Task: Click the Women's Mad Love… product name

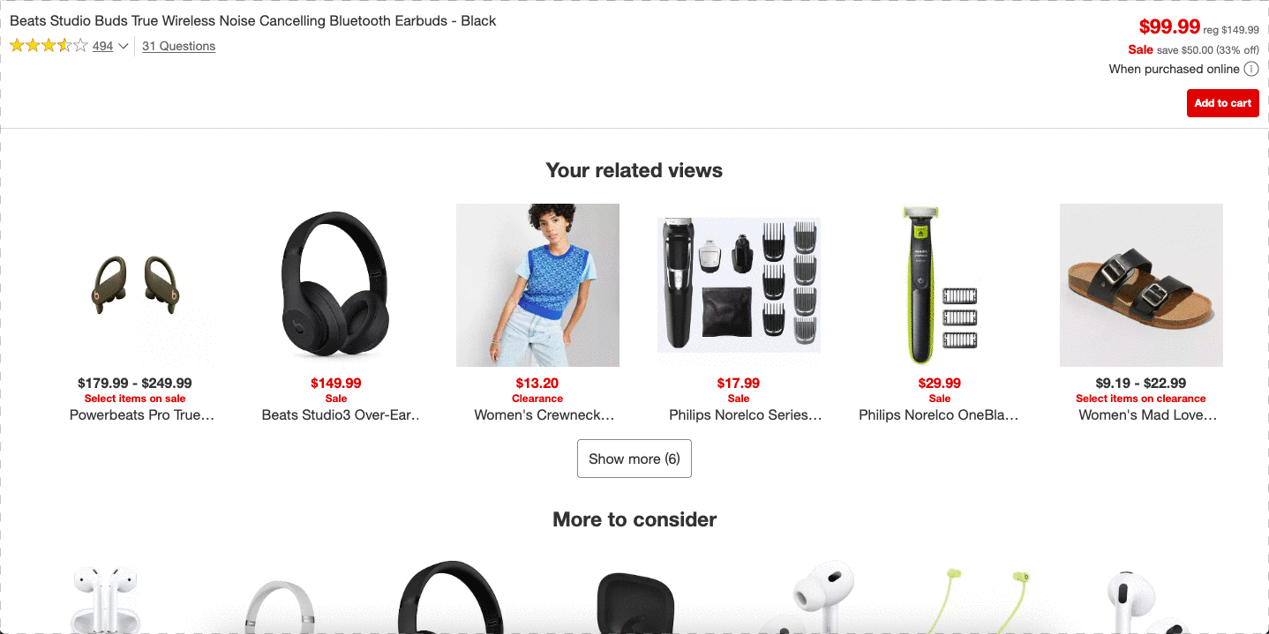Action: click(x=1148, y=414)
